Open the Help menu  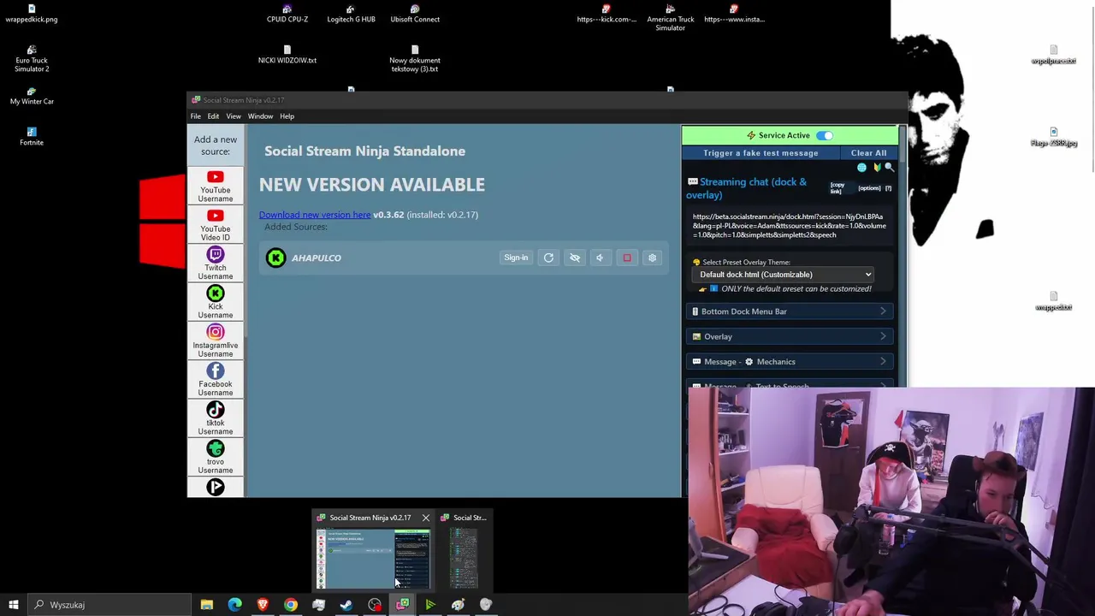pos(287,116)
